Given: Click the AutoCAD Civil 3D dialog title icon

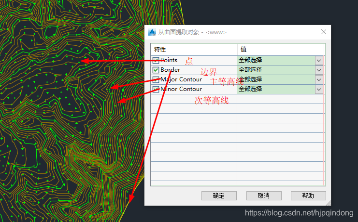Looking at the screenshot, I should 152,32.
